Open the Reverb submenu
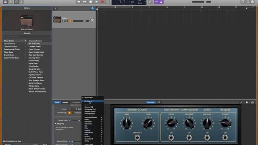258x145 pixels. tap(93, 137)
